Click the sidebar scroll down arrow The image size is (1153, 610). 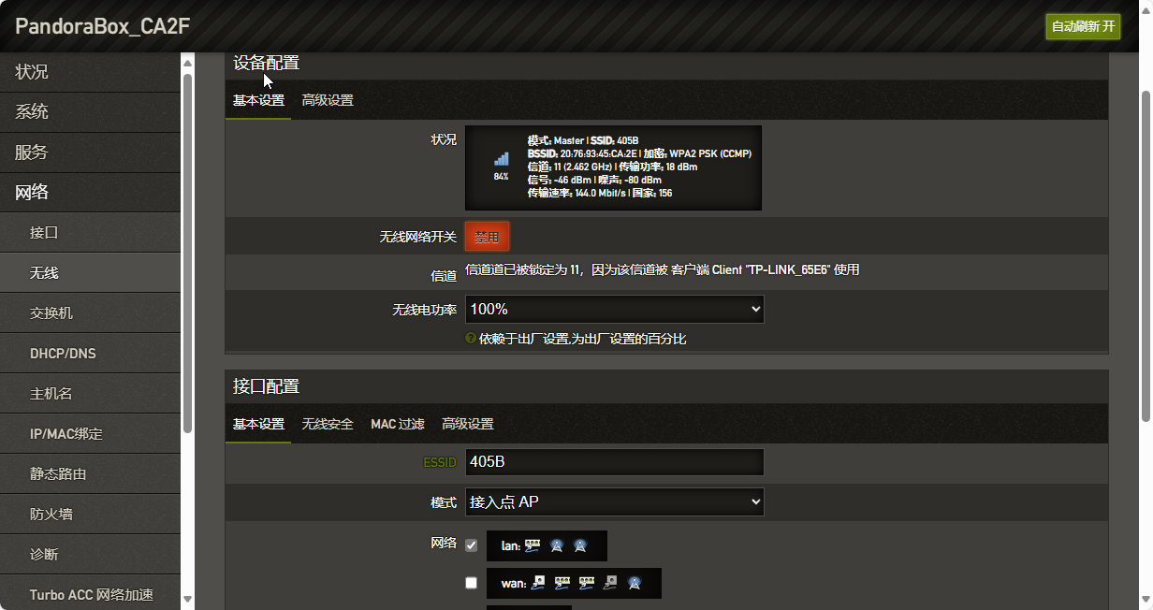click(187, 599)
